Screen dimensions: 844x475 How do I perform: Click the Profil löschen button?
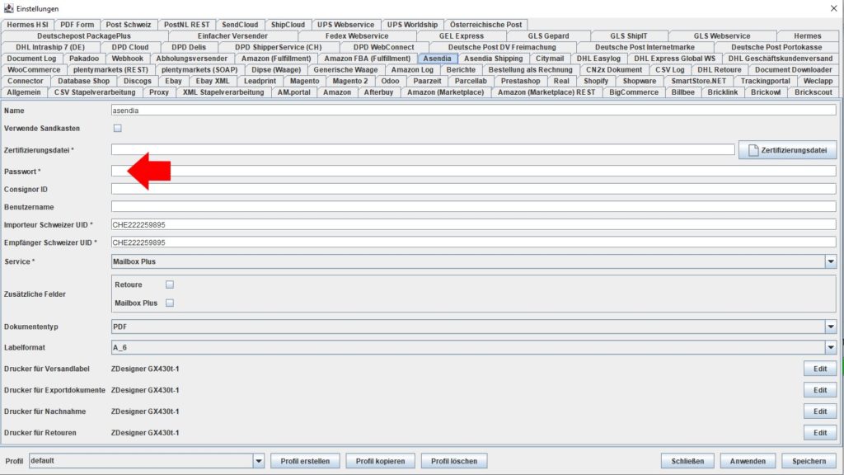point(454,461)
